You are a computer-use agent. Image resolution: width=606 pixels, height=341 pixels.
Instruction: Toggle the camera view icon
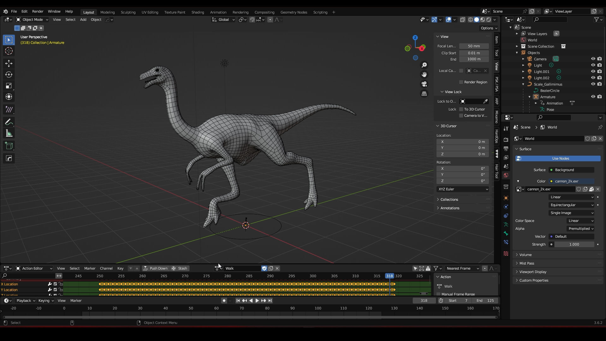tap(424, 84)
